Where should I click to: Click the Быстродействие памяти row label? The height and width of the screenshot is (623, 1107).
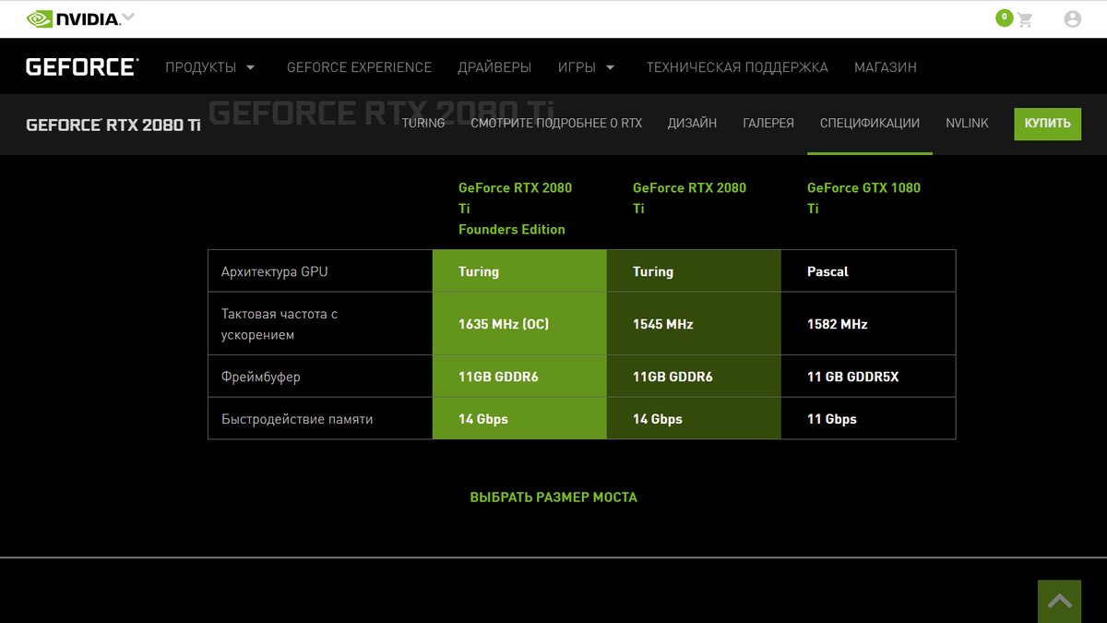pos(297,419)
